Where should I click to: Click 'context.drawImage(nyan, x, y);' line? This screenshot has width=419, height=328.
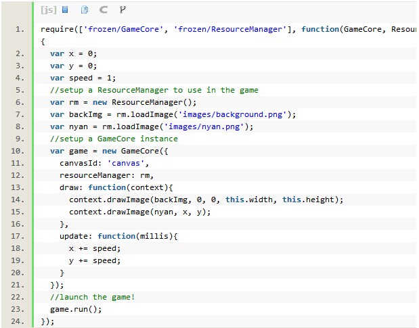[139, 212]
